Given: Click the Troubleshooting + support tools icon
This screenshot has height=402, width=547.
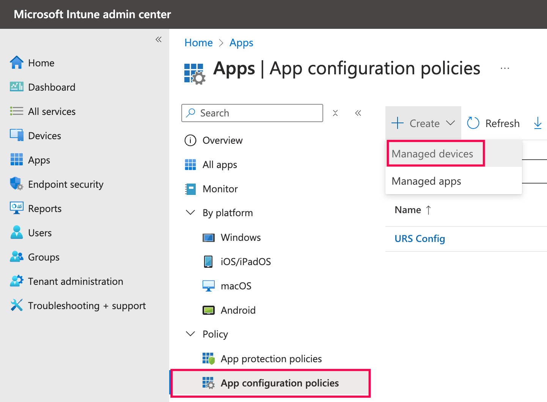Looking at the screenshot, I should 16,305.
